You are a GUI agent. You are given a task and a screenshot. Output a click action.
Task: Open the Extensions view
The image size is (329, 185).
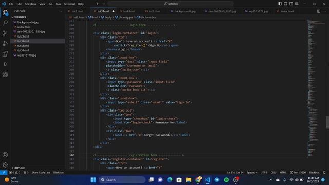[5, 53]
